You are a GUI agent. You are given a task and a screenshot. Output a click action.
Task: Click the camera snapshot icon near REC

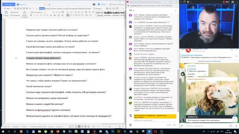(233, 2)
